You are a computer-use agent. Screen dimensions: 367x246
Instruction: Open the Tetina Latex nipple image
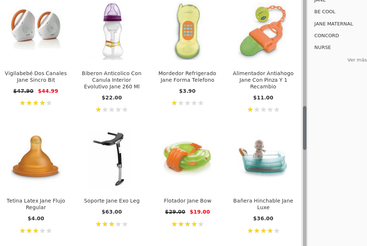36,158
